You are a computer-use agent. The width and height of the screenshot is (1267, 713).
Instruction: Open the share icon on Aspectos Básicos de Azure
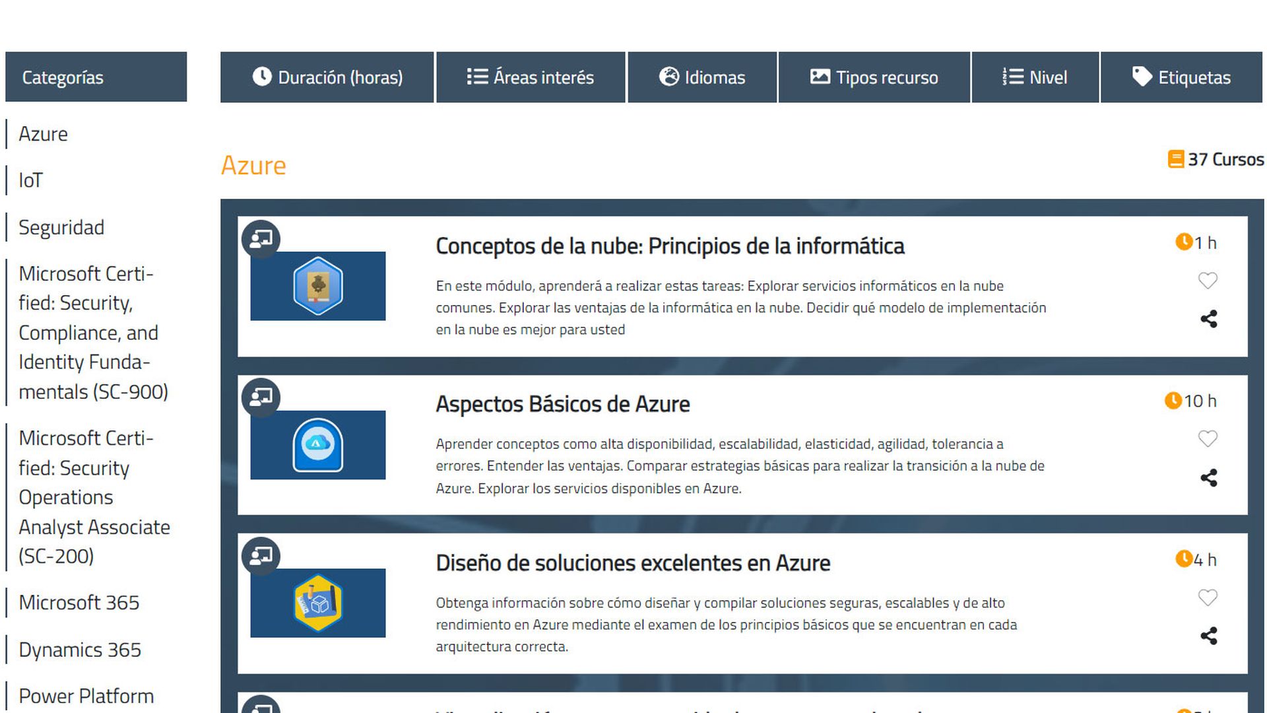pos(1210,478)
